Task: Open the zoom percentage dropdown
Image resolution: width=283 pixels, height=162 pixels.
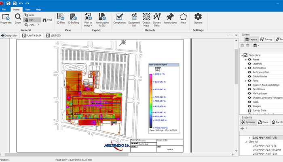Action: coord(39,25)
